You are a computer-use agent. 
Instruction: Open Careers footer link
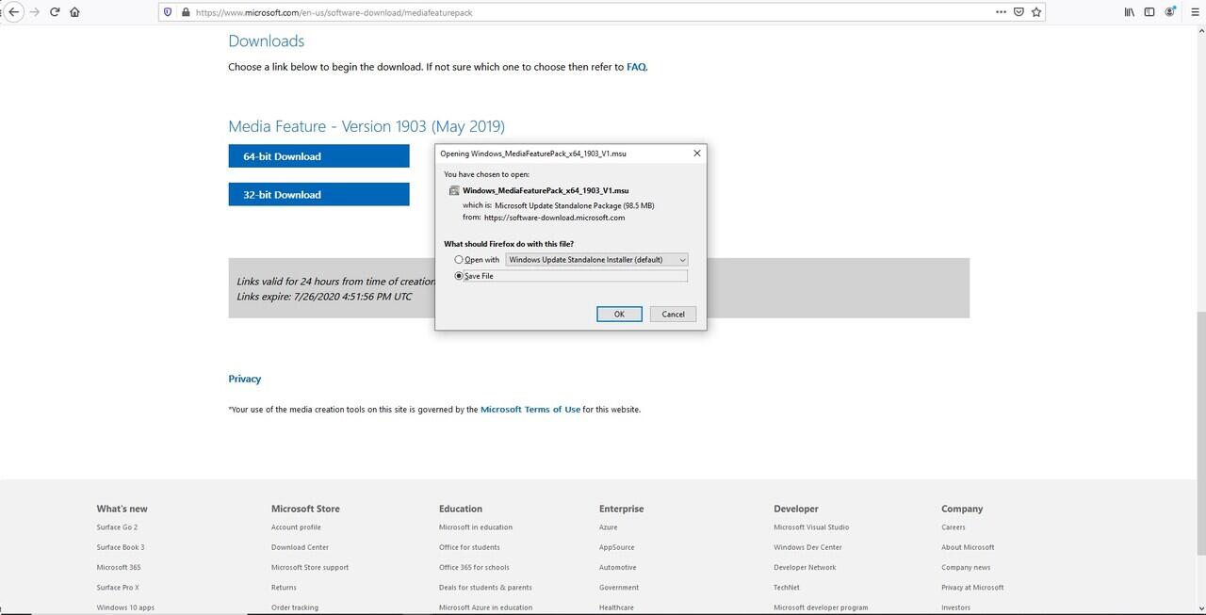[953, 527]
